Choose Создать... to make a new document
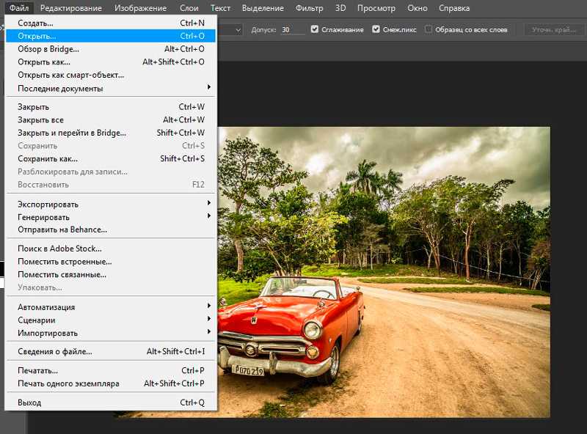The image size is (587, 434). point(111,23)
